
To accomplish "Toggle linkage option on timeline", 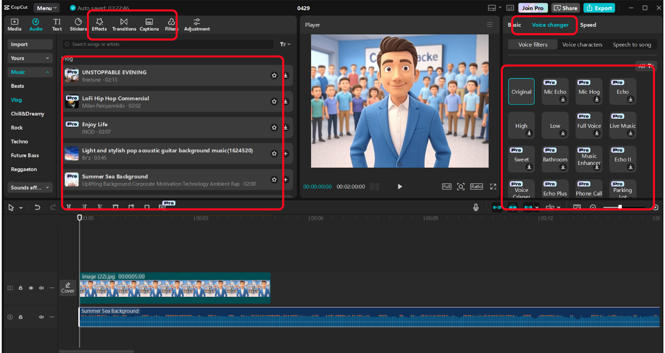I will click(528, 207).
